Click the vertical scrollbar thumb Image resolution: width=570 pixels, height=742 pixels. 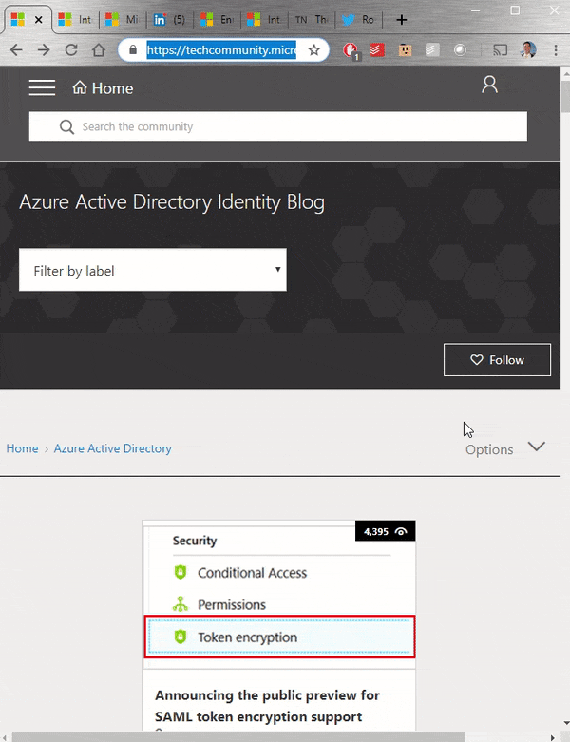point(565,97)
